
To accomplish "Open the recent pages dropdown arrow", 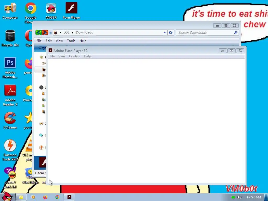I will [x=51, y=33].
